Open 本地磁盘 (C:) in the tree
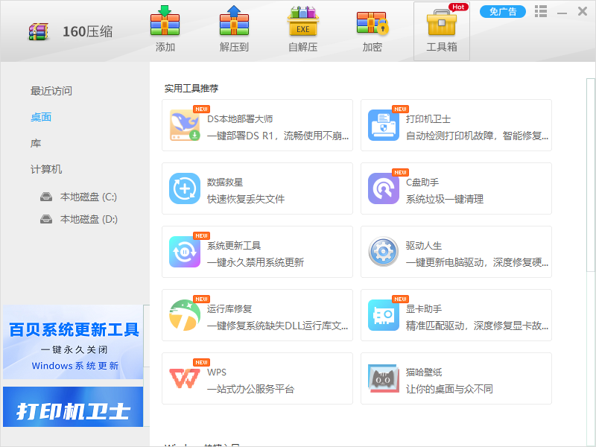The width and height of the screenshot is (596, 447). click(89, 197)
